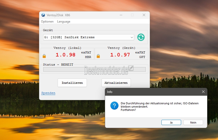Click the exFAT label under Ventoy (Gerät)
This screenshot has height=140, width=218.
coord(140,52)
